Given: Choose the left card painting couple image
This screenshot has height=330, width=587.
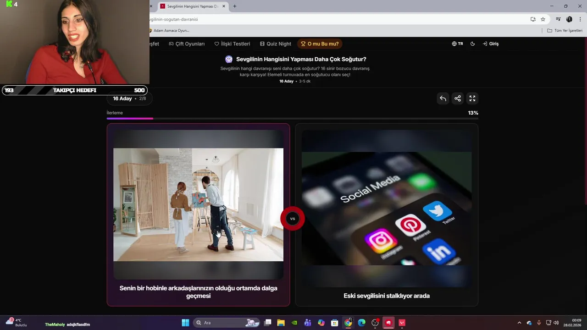Looking at the screenshot, I should click(x=198, y=204).
